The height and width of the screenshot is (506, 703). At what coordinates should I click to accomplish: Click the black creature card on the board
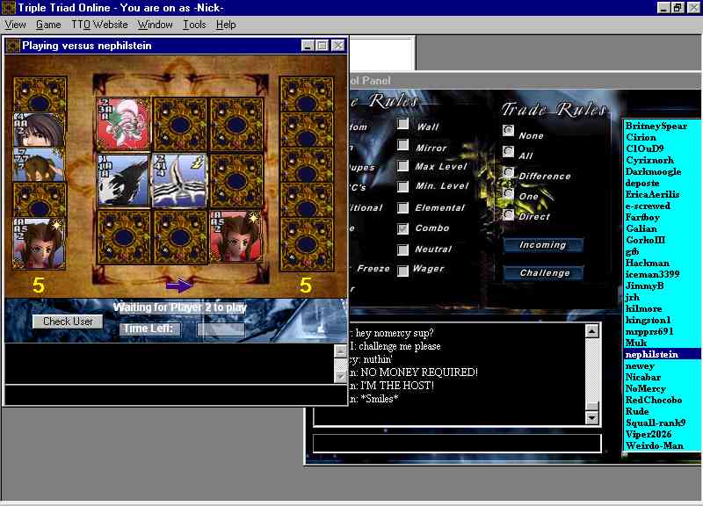[x=123, y=181]
